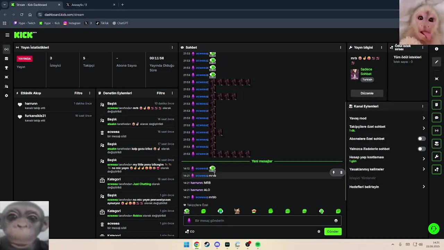Open the emoji picker in message box
The height and width of the screenshot is (250, 444).
(x=336, y=220)
